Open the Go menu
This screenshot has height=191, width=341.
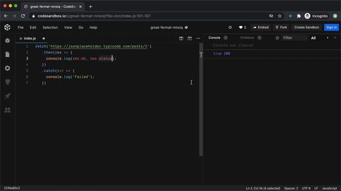click(80, 28)
